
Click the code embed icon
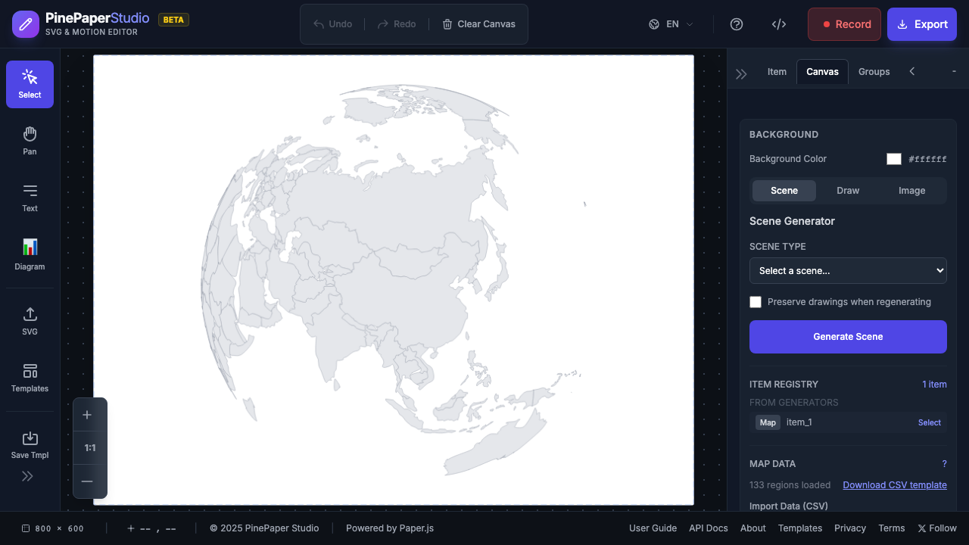coord(779,24)
